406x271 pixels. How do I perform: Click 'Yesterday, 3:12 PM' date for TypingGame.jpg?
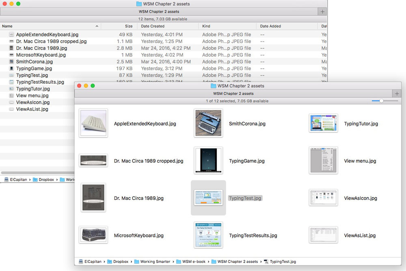tap(162, 68)
